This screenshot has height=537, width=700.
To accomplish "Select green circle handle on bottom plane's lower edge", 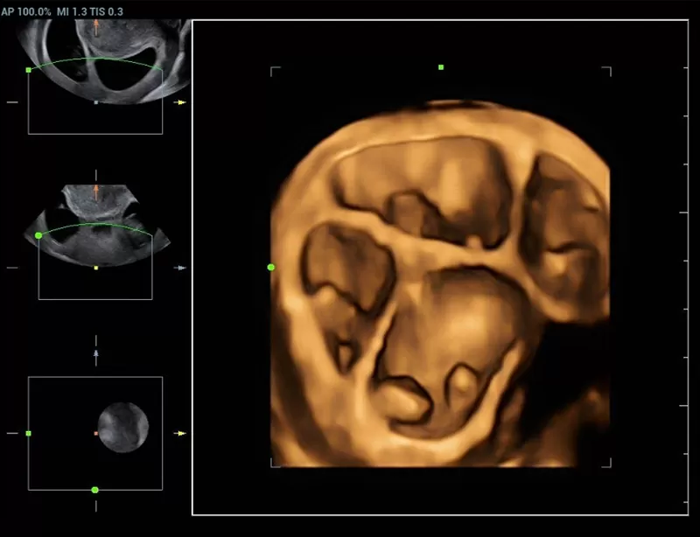I will tap(95, 490).
